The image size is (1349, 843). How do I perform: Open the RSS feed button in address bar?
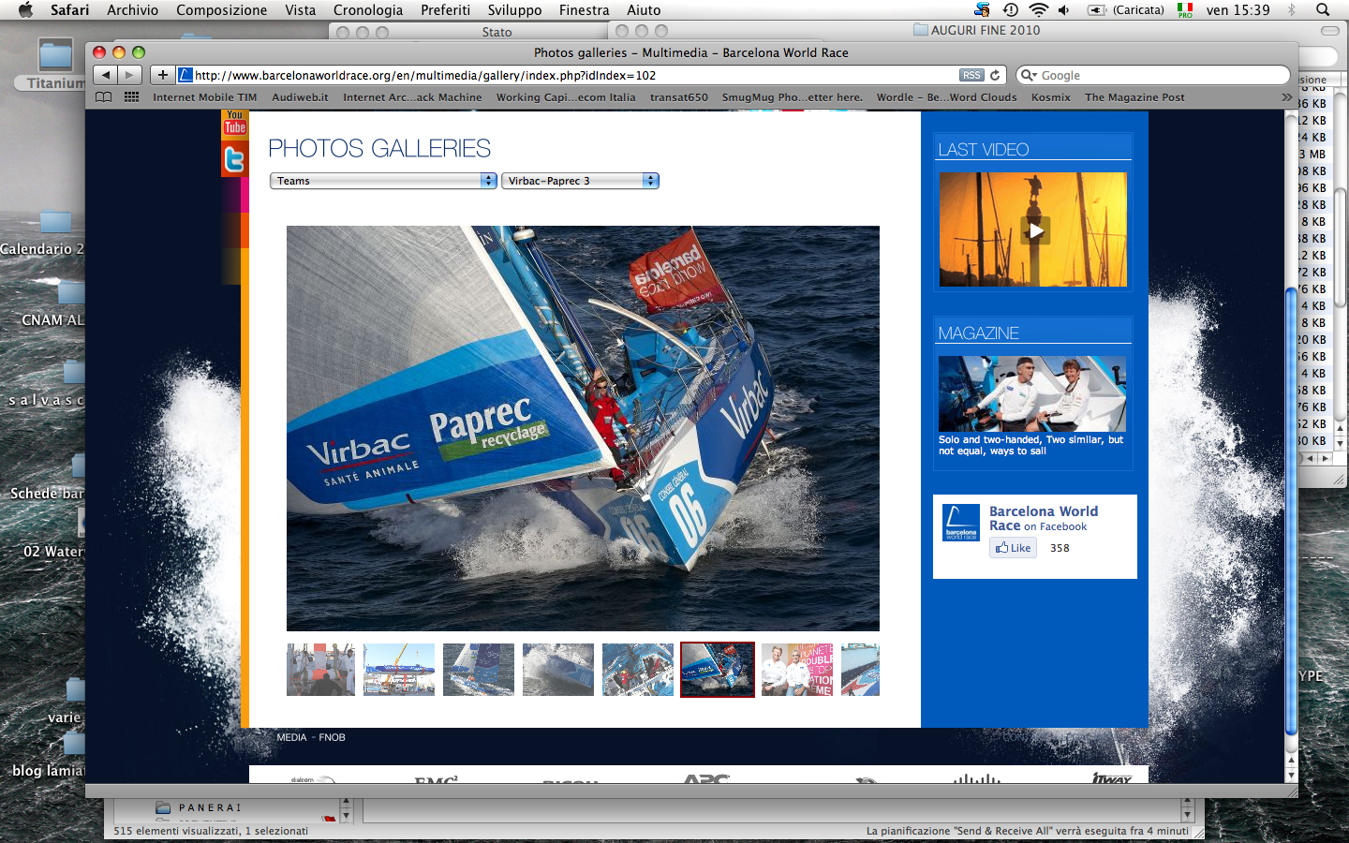click(x=971, y=75)
